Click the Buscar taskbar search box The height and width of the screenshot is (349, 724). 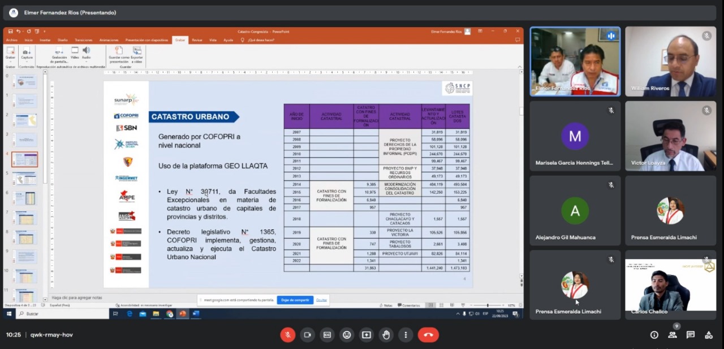[x=62, y=313]
